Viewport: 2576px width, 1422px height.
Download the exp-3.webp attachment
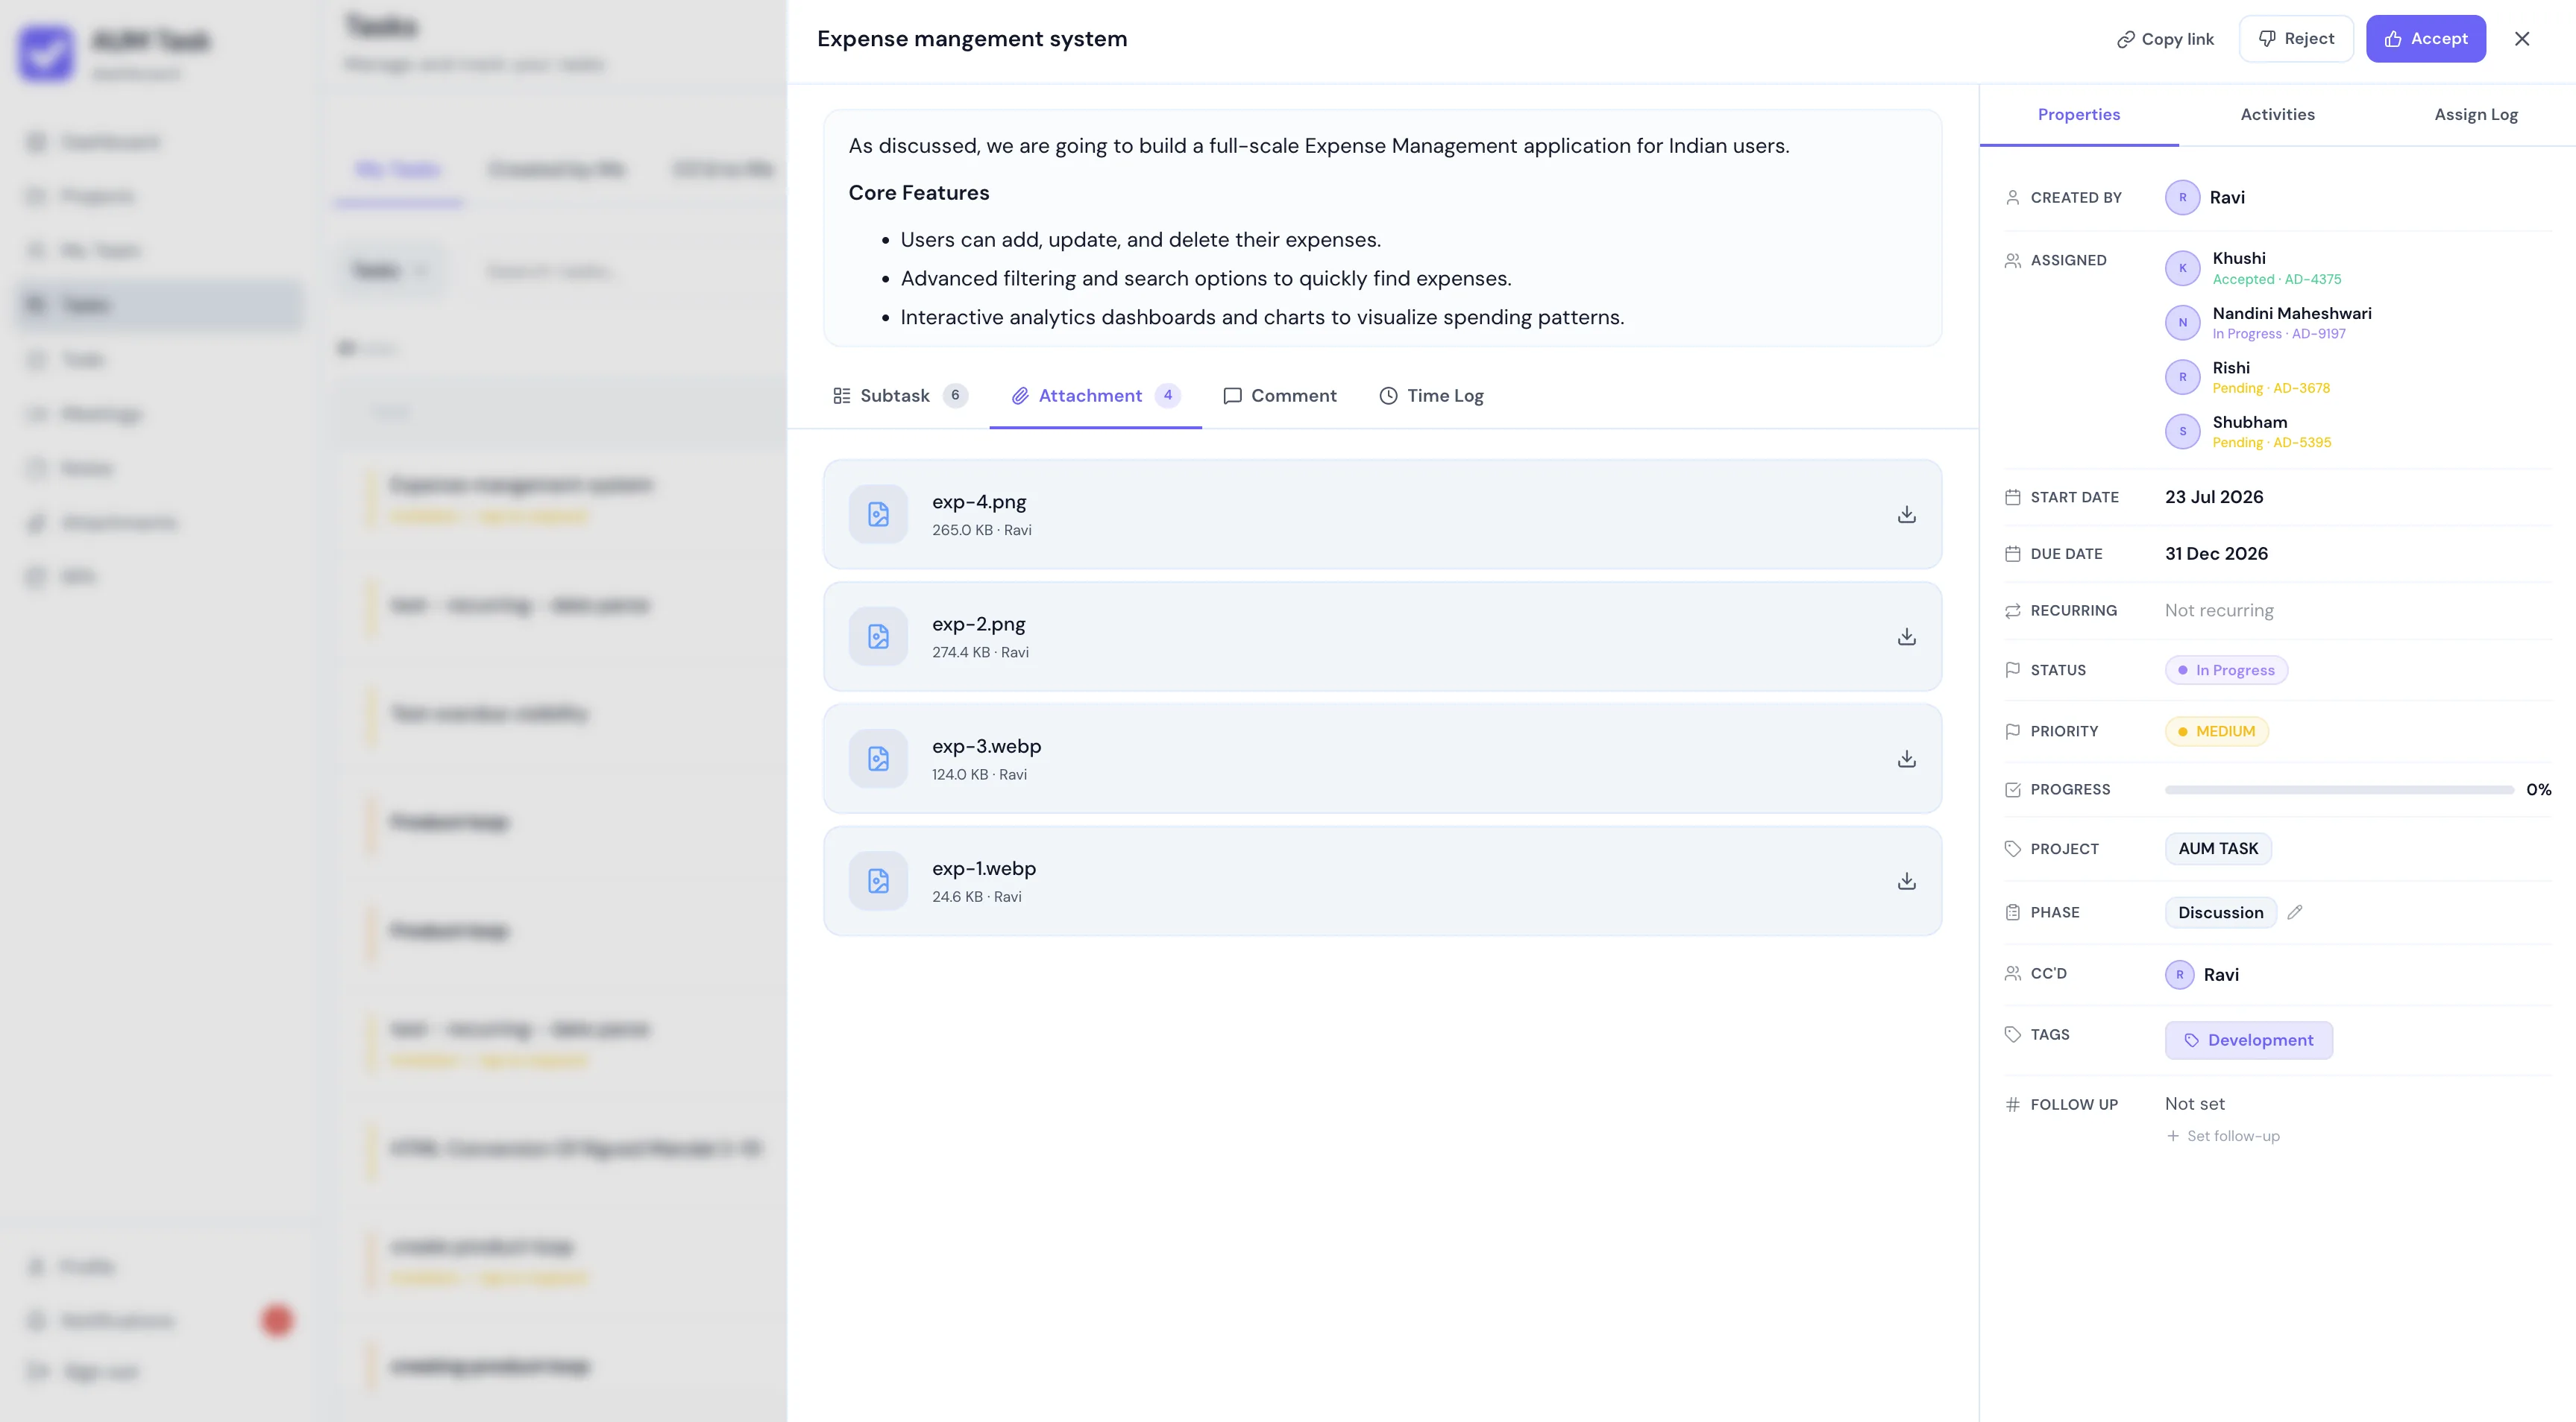1906,759
